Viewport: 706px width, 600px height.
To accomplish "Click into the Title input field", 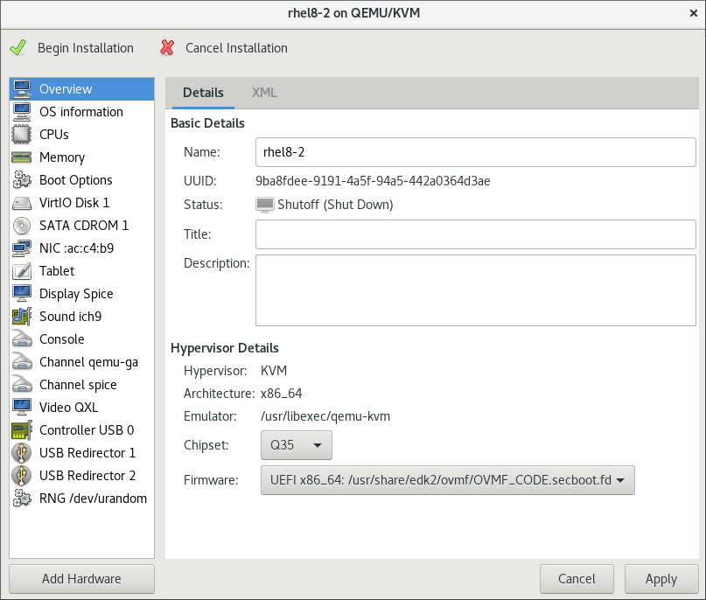I will pyautogui.click(x=475, y=234).
